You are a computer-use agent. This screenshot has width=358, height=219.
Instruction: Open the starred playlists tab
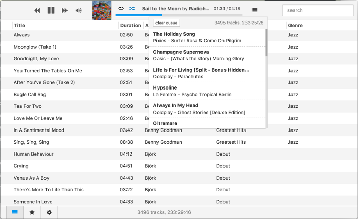32,212
